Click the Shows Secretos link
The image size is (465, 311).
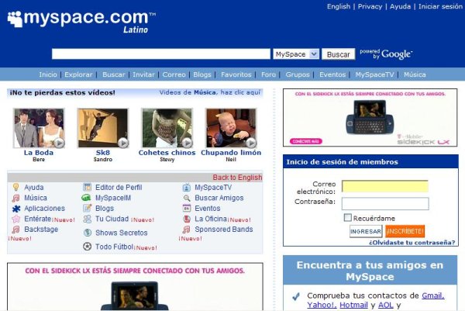[122, 233]
